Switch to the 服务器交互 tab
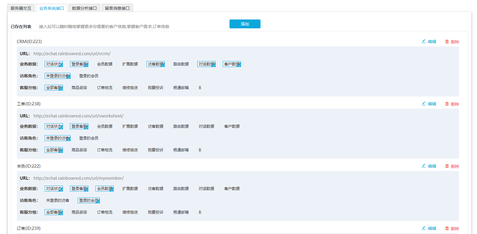The image size is (477, 234). click(x=21, y=8)
